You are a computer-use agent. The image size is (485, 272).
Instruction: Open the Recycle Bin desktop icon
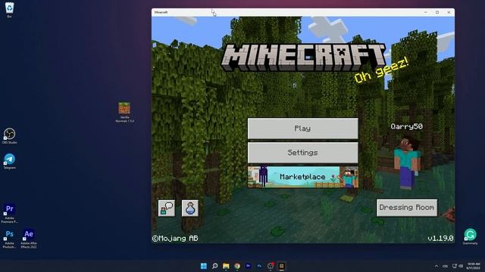10,10
